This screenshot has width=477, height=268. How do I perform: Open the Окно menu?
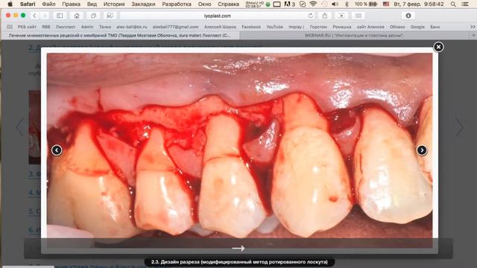[205, 4]
